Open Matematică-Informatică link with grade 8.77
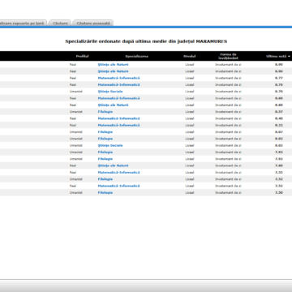 (x=118, y=78)
